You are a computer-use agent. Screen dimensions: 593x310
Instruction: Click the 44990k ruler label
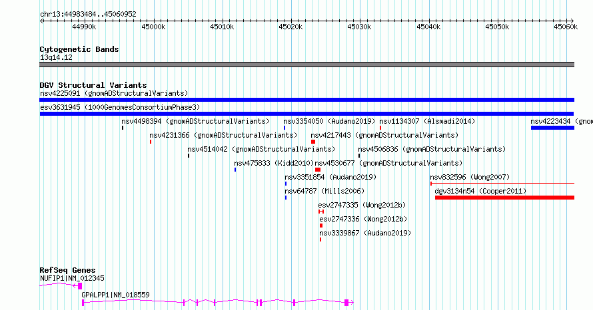(x=84, y=27)
